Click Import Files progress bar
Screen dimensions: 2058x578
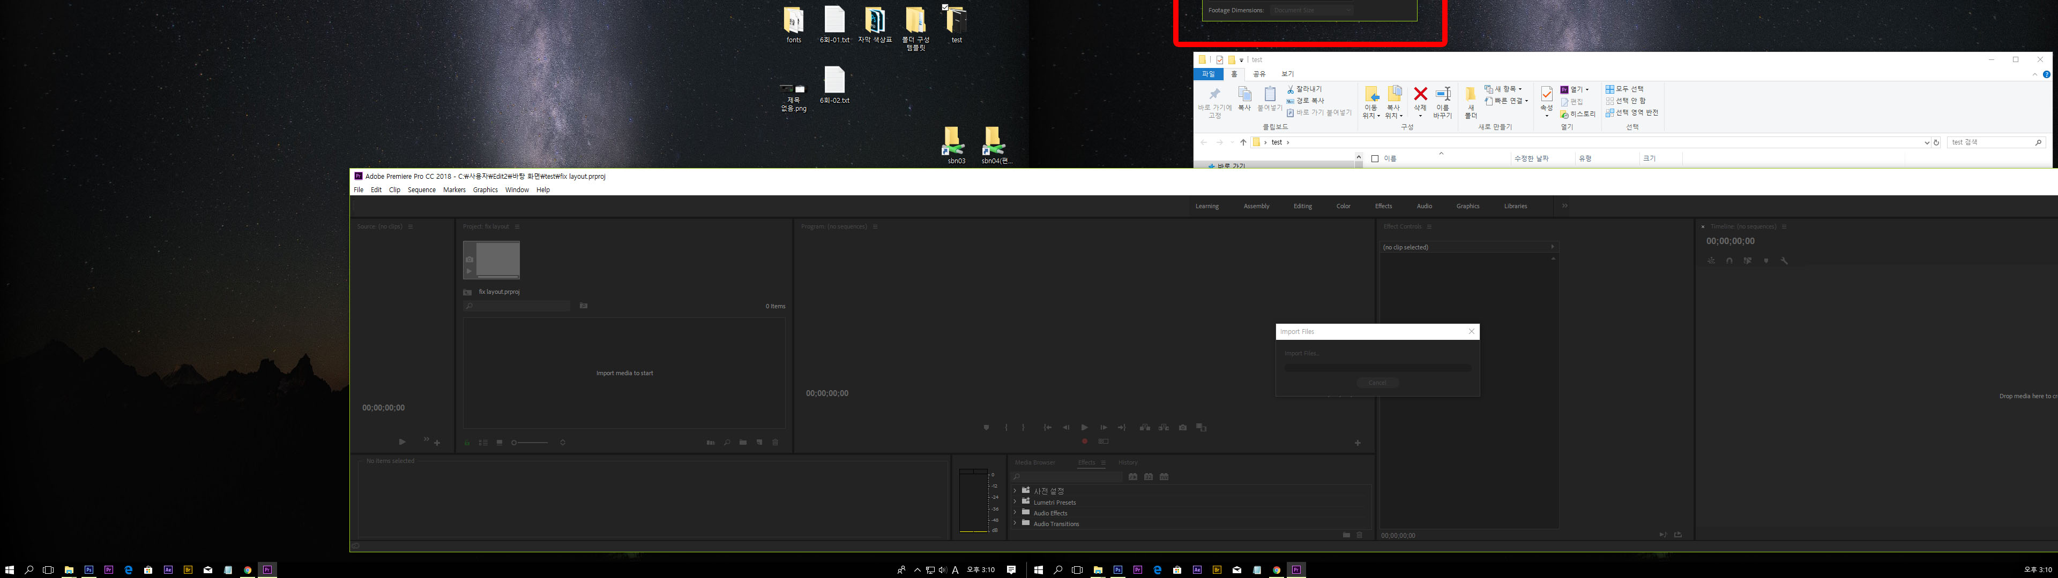(1377, 368)
